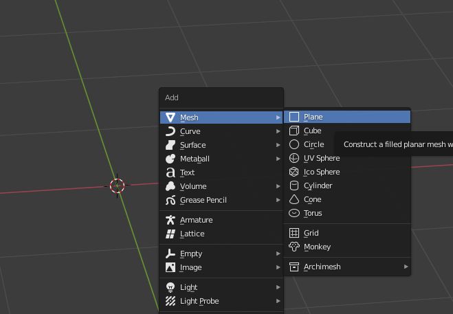Add a Monkey mesh

(347, 247)
